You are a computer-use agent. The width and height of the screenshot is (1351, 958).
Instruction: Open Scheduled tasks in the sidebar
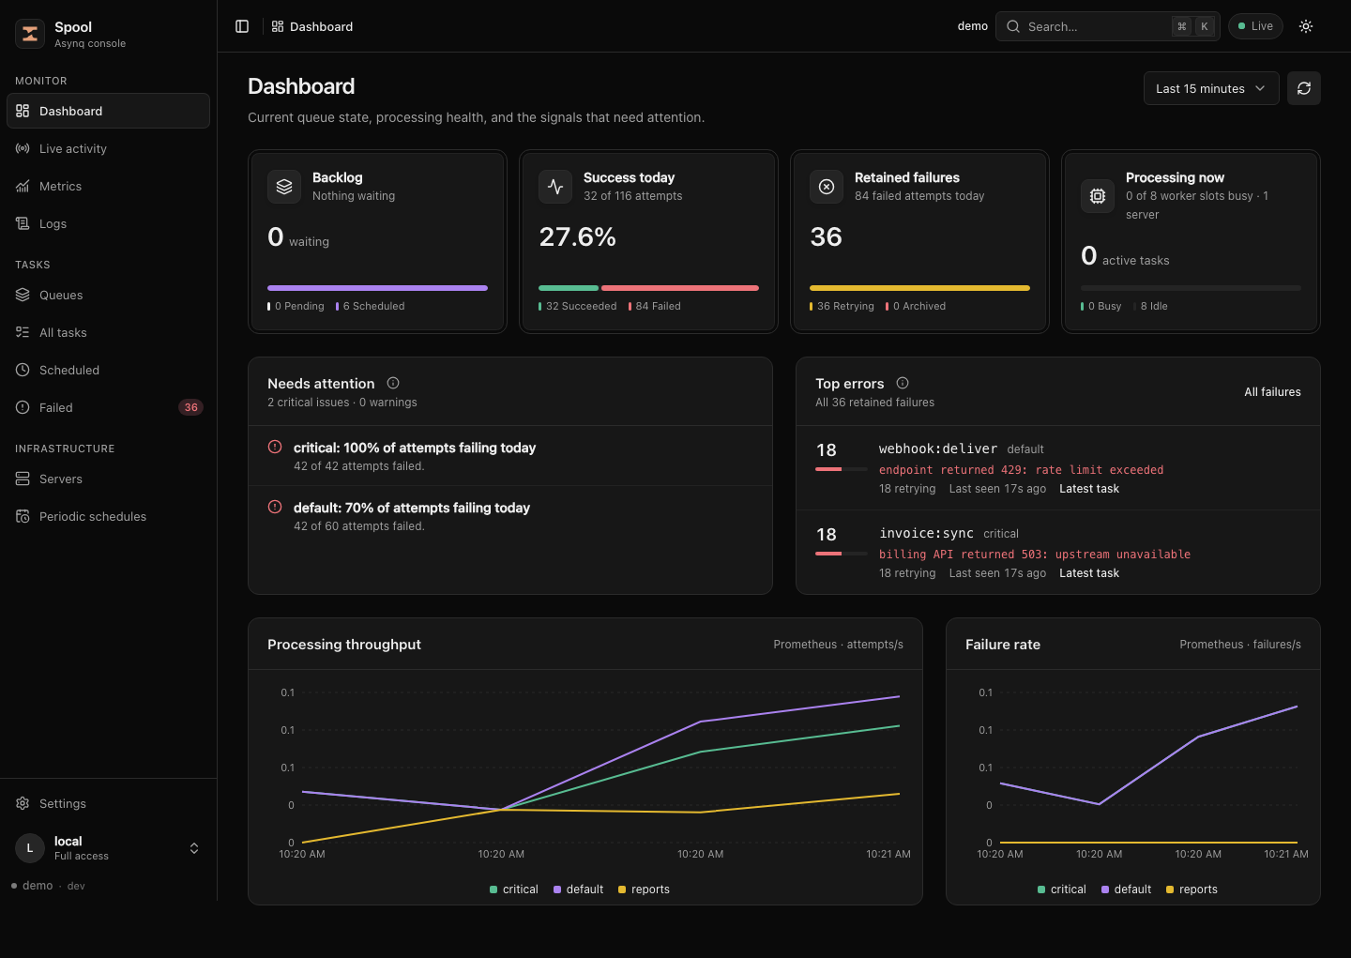tap(109, 370)
